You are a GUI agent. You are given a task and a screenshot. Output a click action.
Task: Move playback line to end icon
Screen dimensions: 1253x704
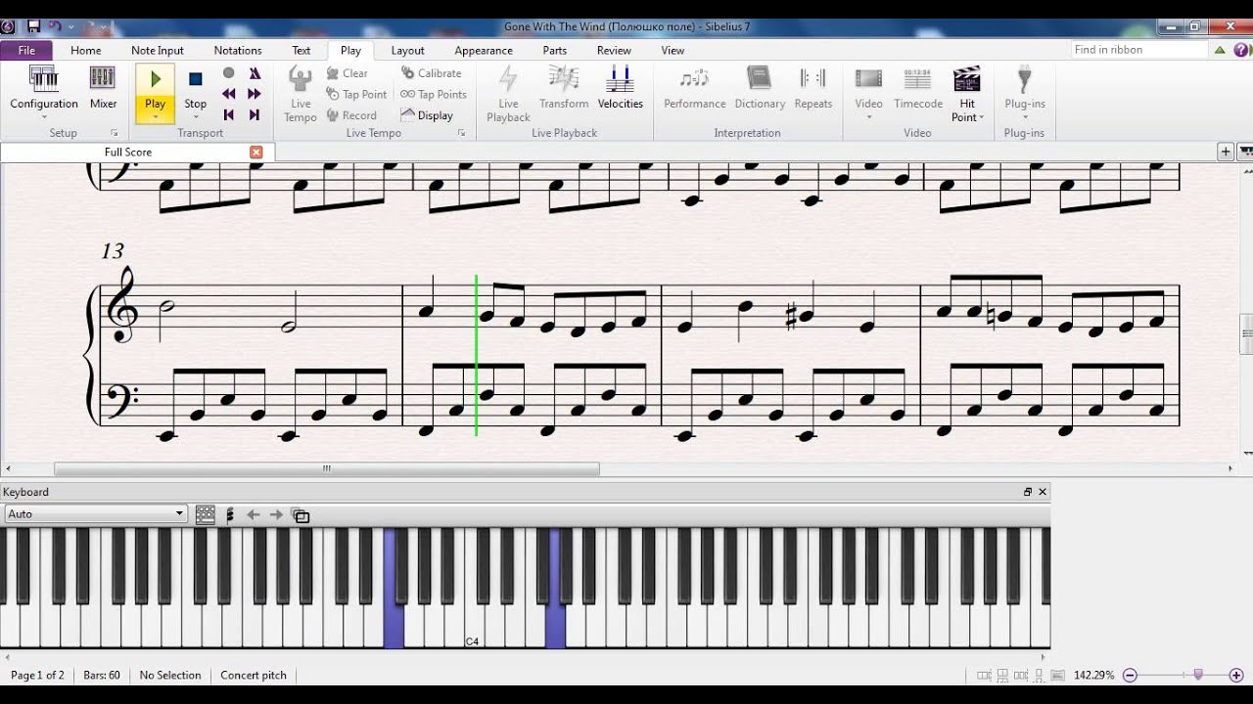click(x=255, y=114)
